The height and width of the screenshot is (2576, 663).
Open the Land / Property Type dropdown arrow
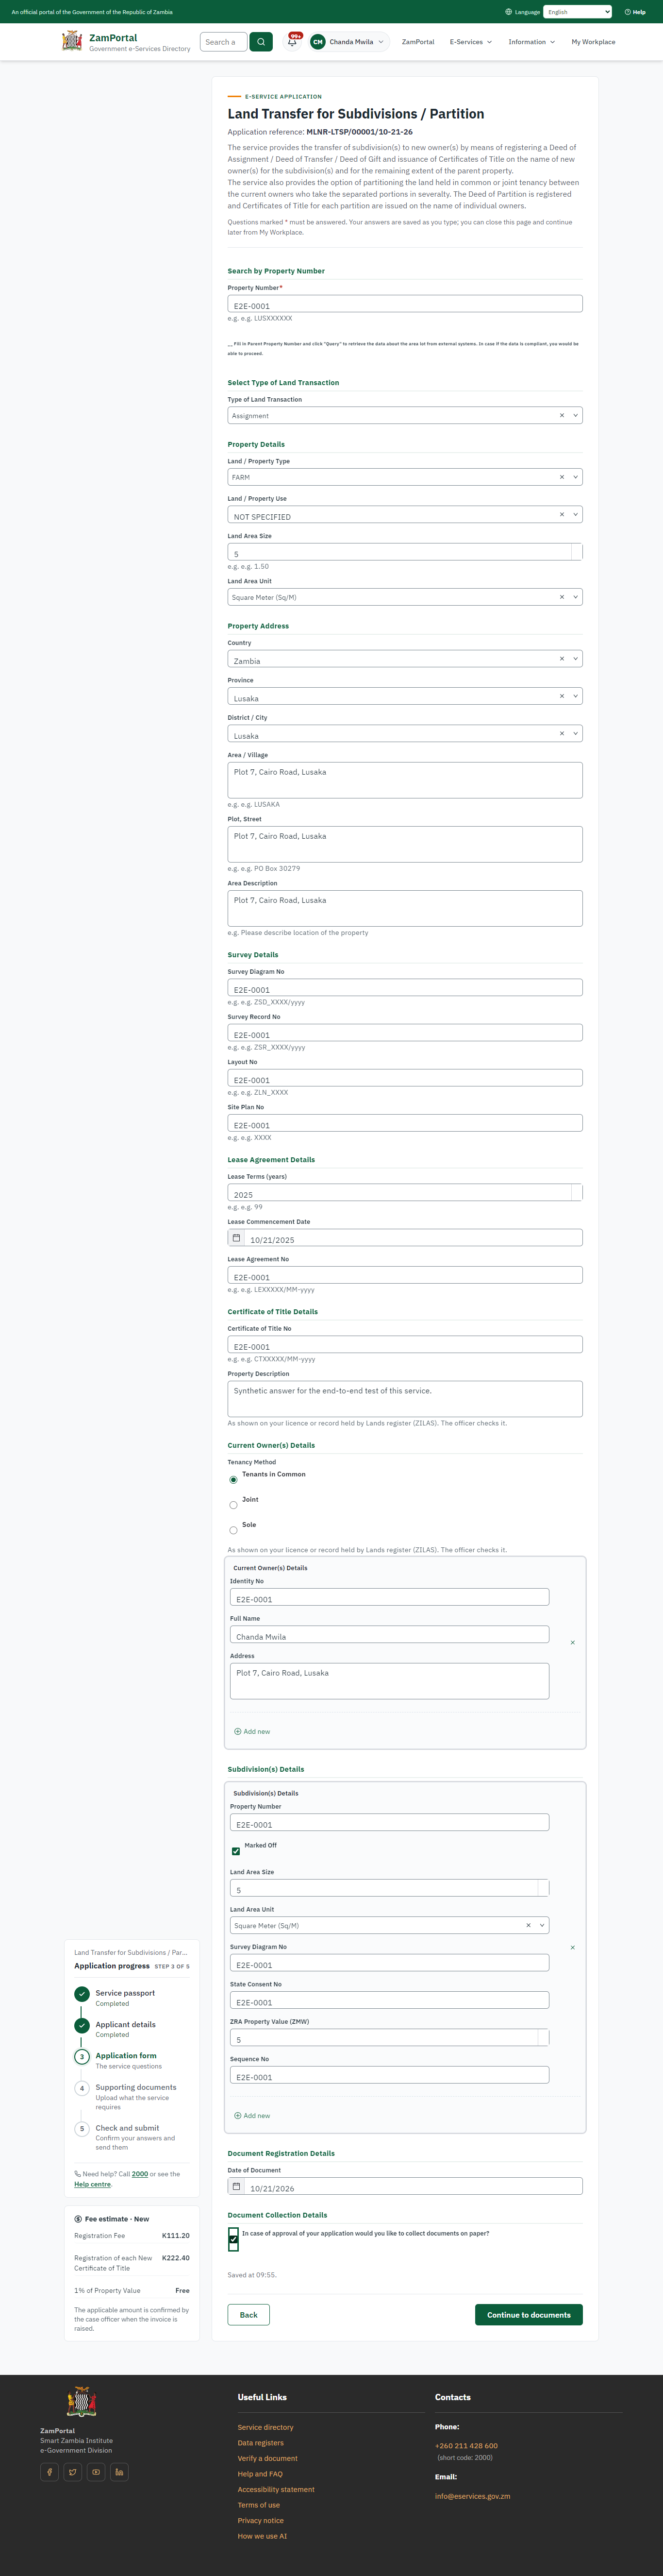(x=575, y=477)
